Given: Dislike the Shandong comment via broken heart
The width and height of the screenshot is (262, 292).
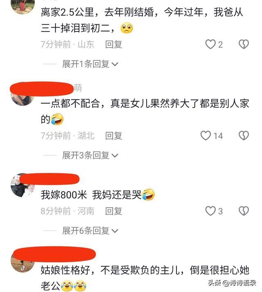Looking at the screenshot, I should (x=244, y=44).
